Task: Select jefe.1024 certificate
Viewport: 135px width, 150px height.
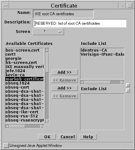Action: [24, 71]
